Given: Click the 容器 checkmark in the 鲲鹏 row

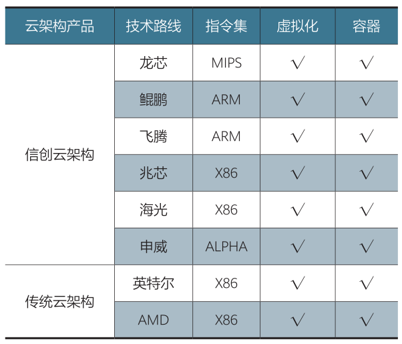Looking at the screenshot, I should click(x=366, y=100).
